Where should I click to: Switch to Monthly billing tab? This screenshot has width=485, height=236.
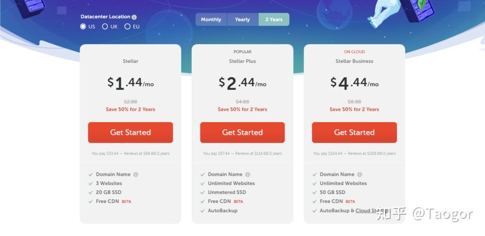tap(211, 19)
